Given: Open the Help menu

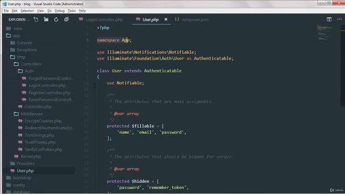Looking at the screenshot, I should tap(82, 11).
